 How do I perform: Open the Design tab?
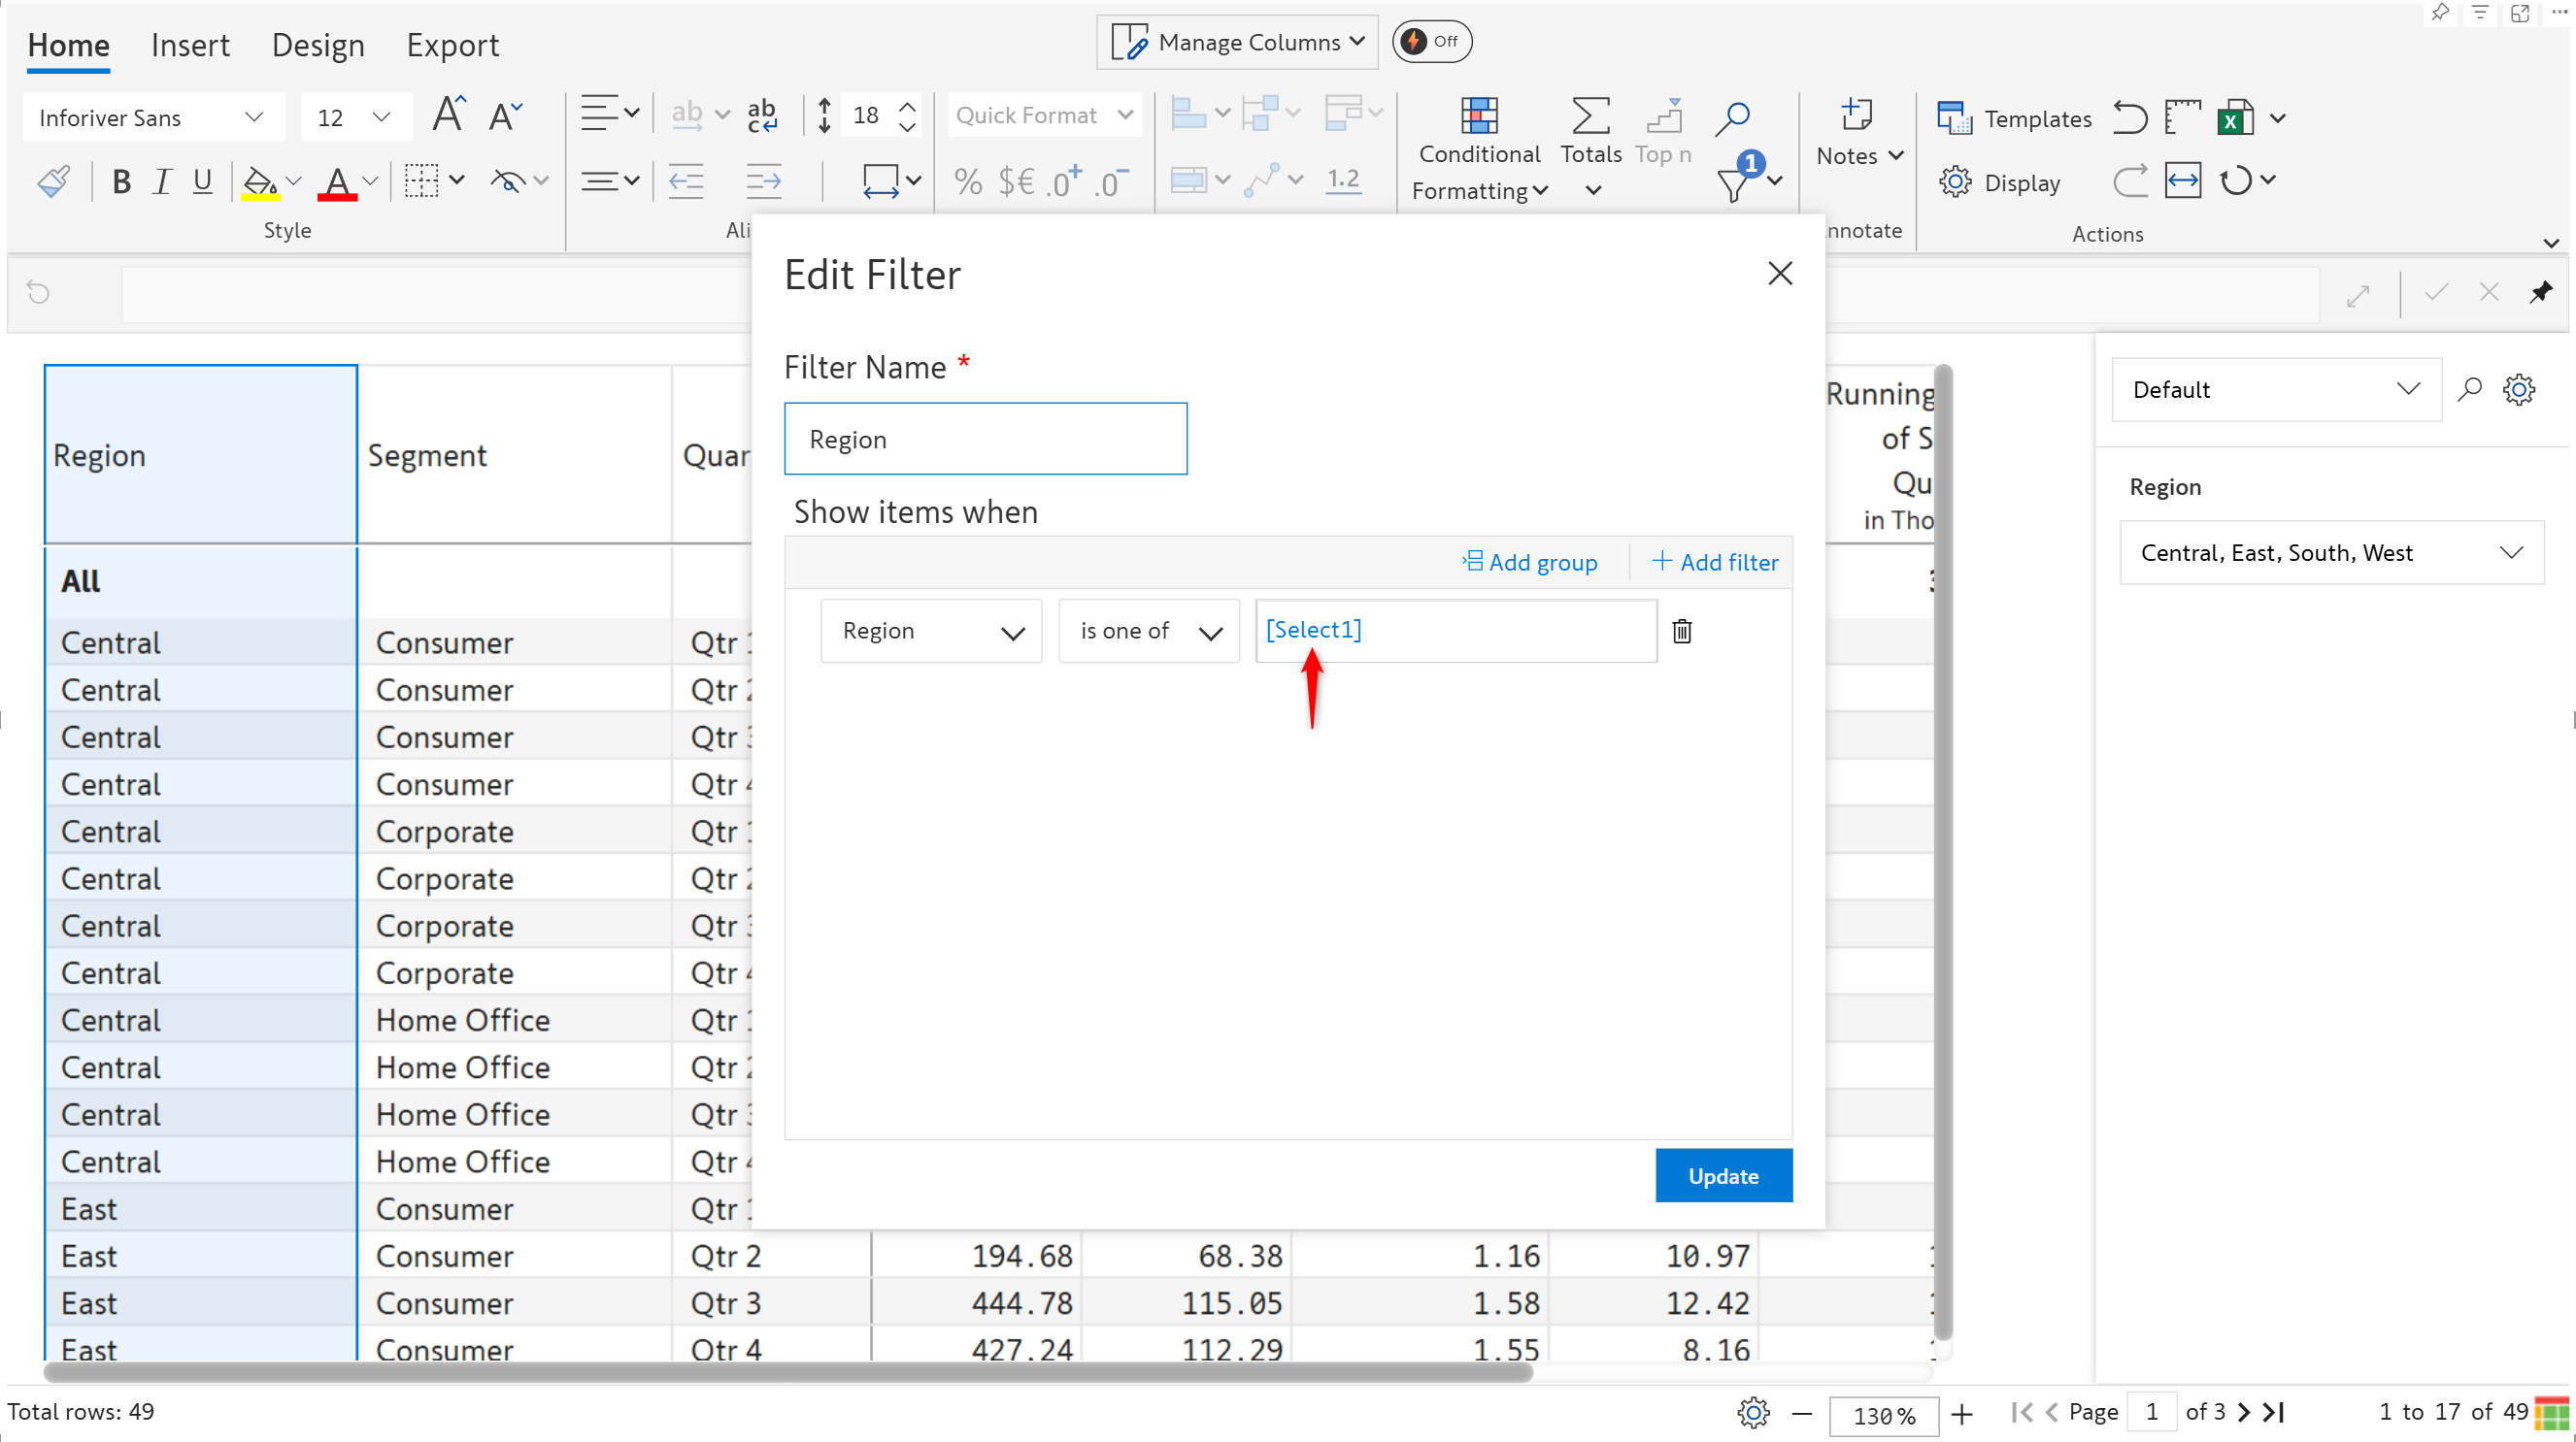(318, 45)
